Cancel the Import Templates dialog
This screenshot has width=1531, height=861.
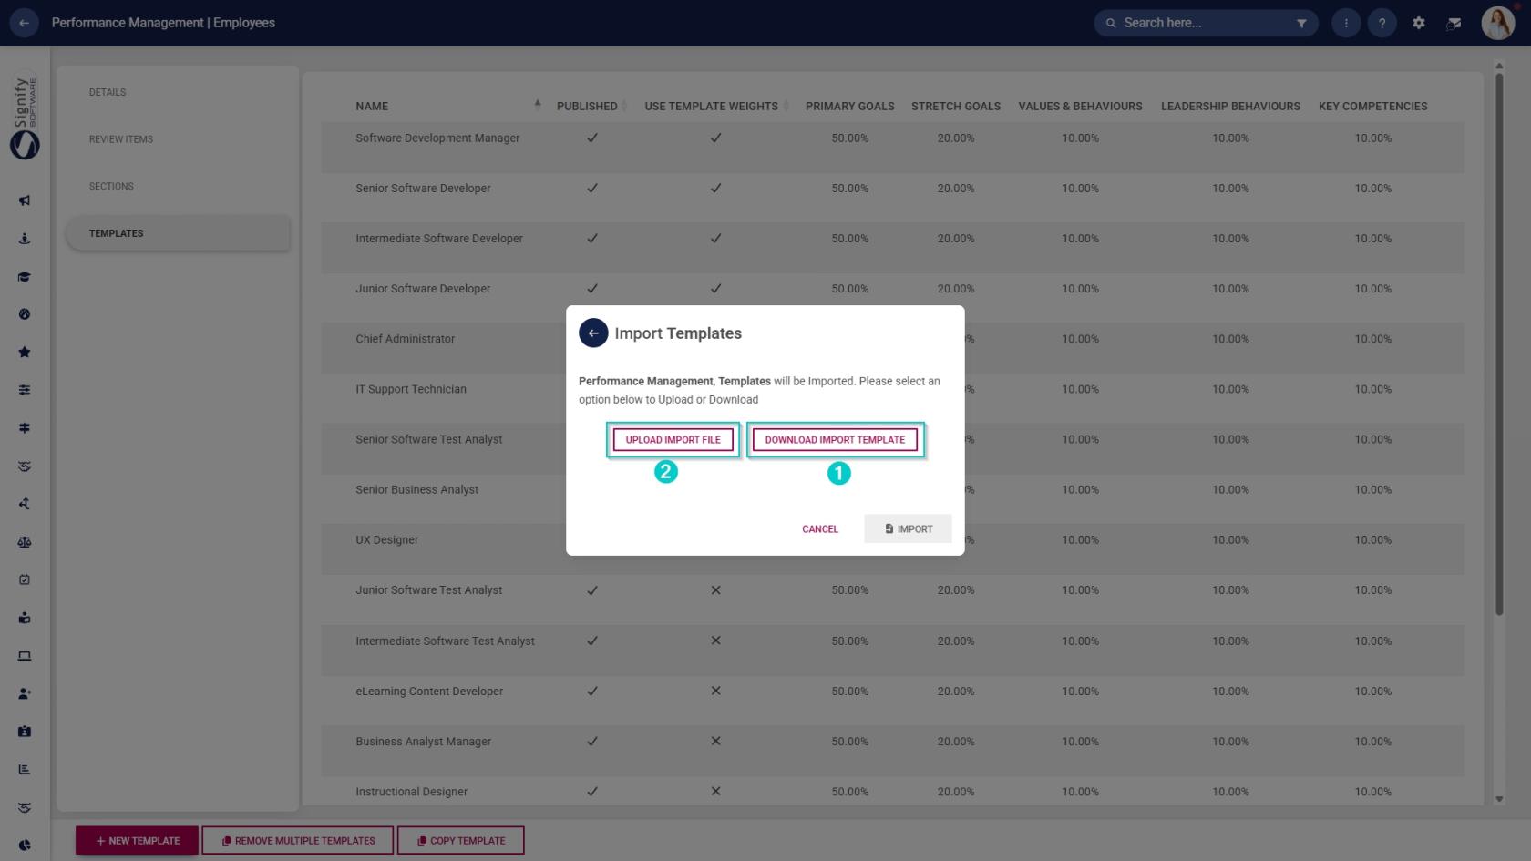(819, 529)
